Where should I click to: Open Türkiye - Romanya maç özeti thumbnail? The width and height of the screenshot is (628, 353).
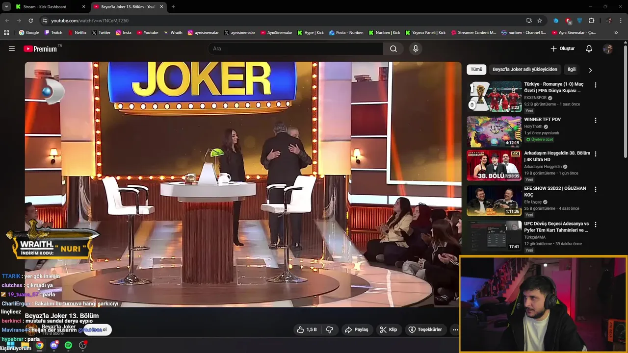[x=494, y=97]
